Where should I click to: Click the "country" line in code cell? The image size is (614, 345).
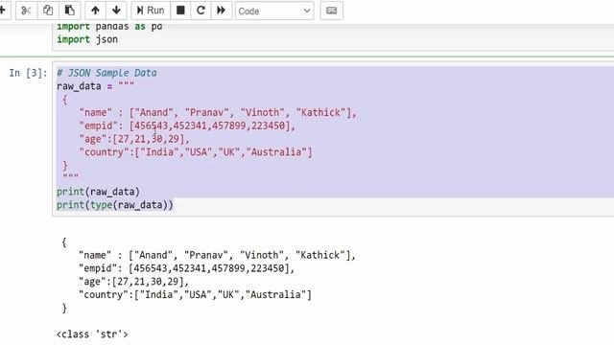click(x=196, y=152)
